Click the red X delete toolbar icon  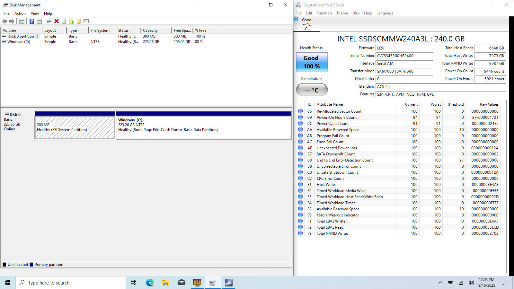57,21
